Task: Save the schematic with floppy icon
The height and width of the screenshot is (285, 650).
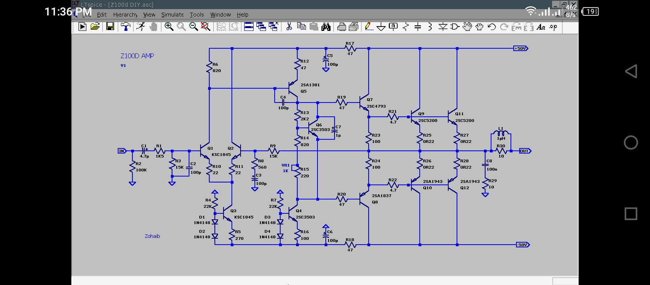Action: [x=110, y=27]
